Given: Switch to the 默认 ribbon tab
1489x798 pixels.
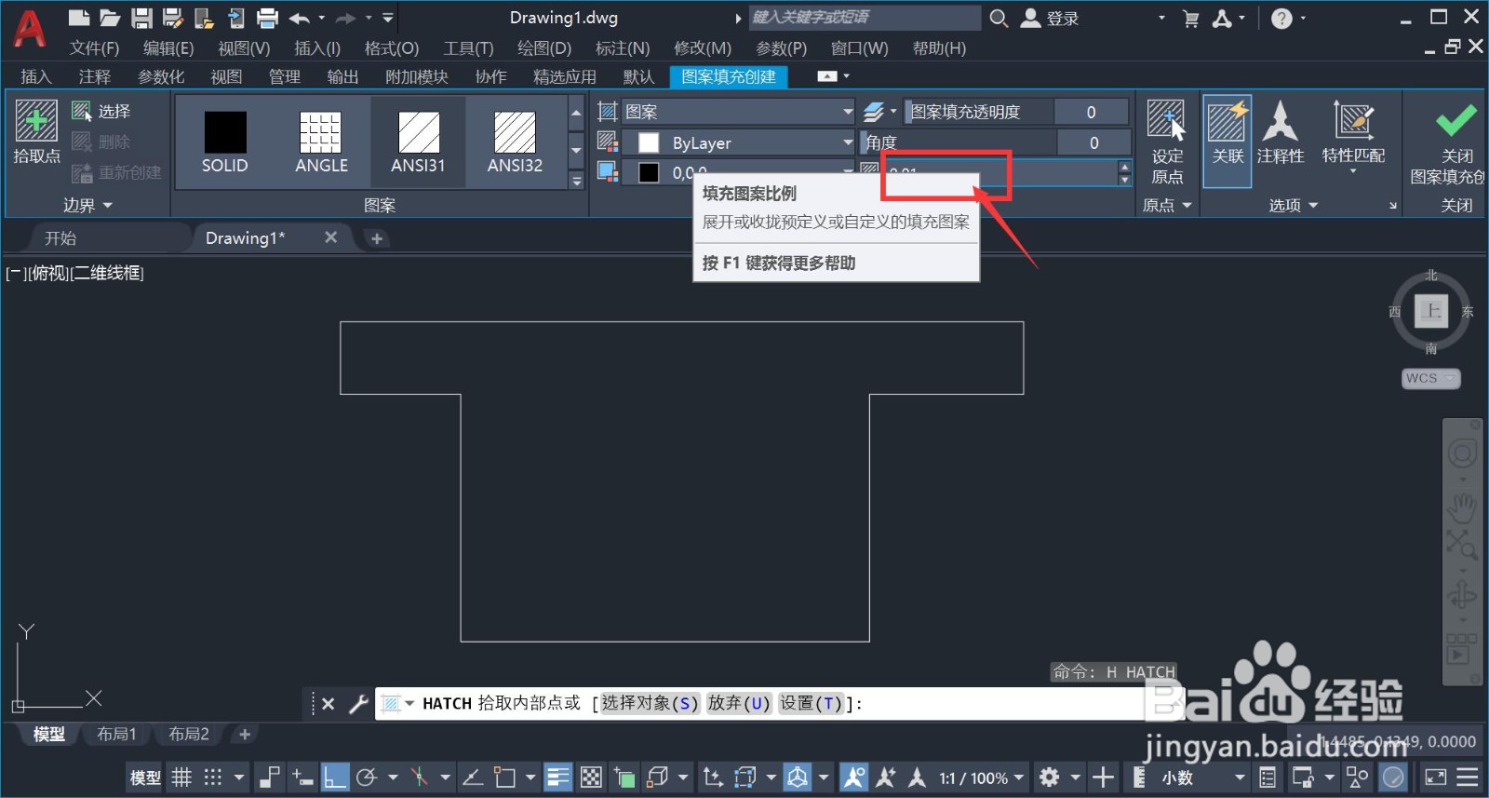Looking at the screenshot, I should click(638, 76).
